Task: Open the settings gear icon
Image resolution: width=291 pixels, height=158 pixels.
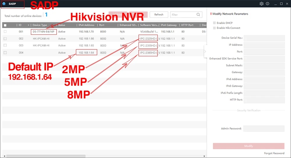Action: [x=262, y=4]
